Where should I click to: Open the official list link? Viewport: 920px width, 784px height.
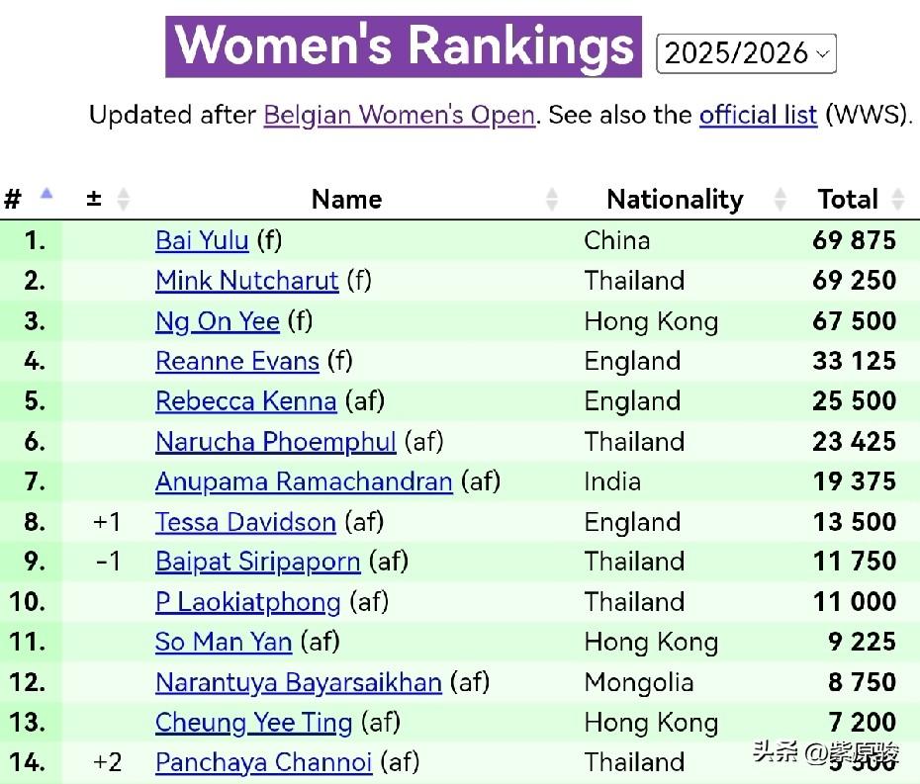tap(758, 115)
